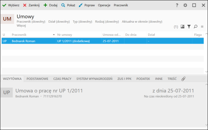Switch to WIZYTÓWKA tab
Viewport: 208px width, 130px height.
click(x=12, y=79)
